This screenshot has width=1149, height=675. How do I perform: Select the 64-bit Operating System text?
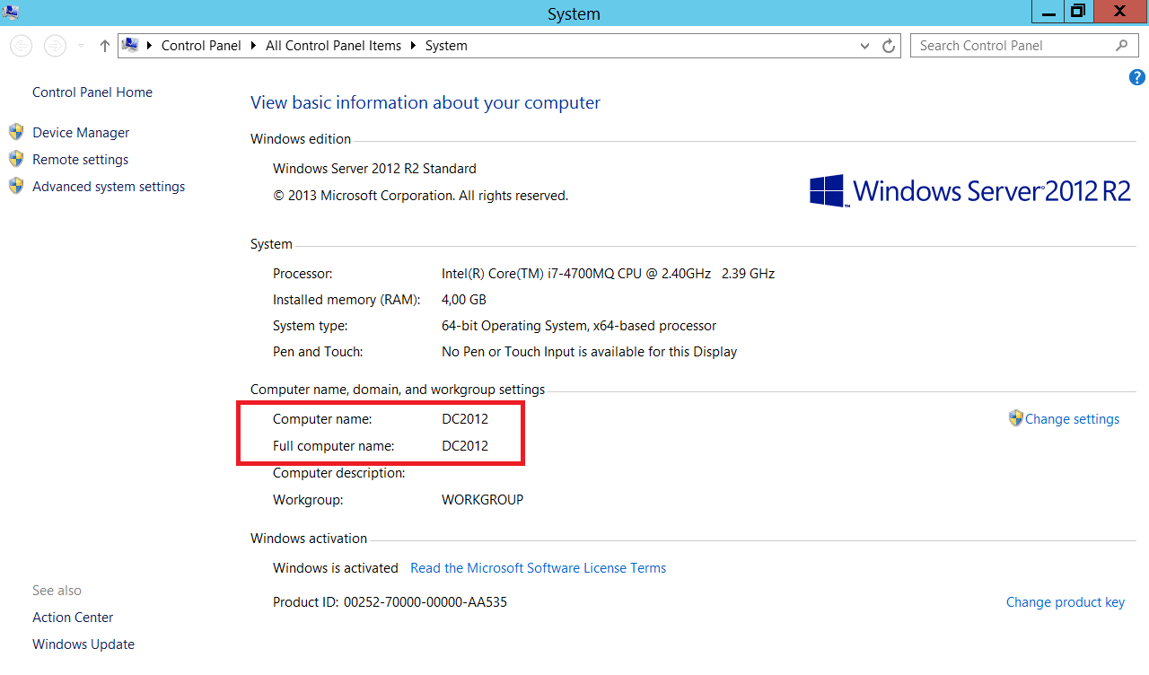click(579, 326)
